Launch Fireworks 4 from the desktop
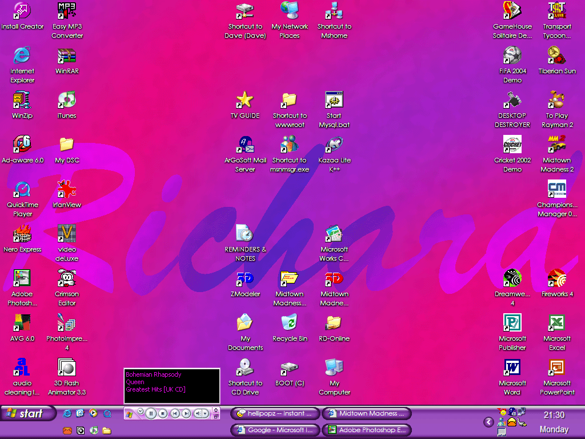This screenshot has width=585, height=439. tap(557, 279)
